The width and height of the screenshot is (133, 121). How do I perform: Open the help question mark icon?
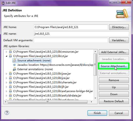click(x=7, y=113)
